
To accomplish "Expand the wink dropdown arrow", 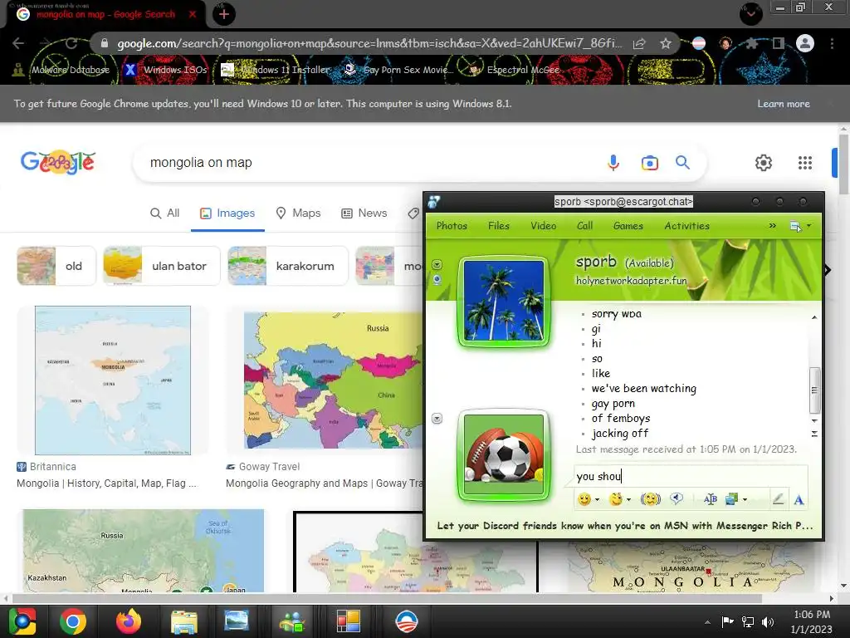I will [629, 499].
